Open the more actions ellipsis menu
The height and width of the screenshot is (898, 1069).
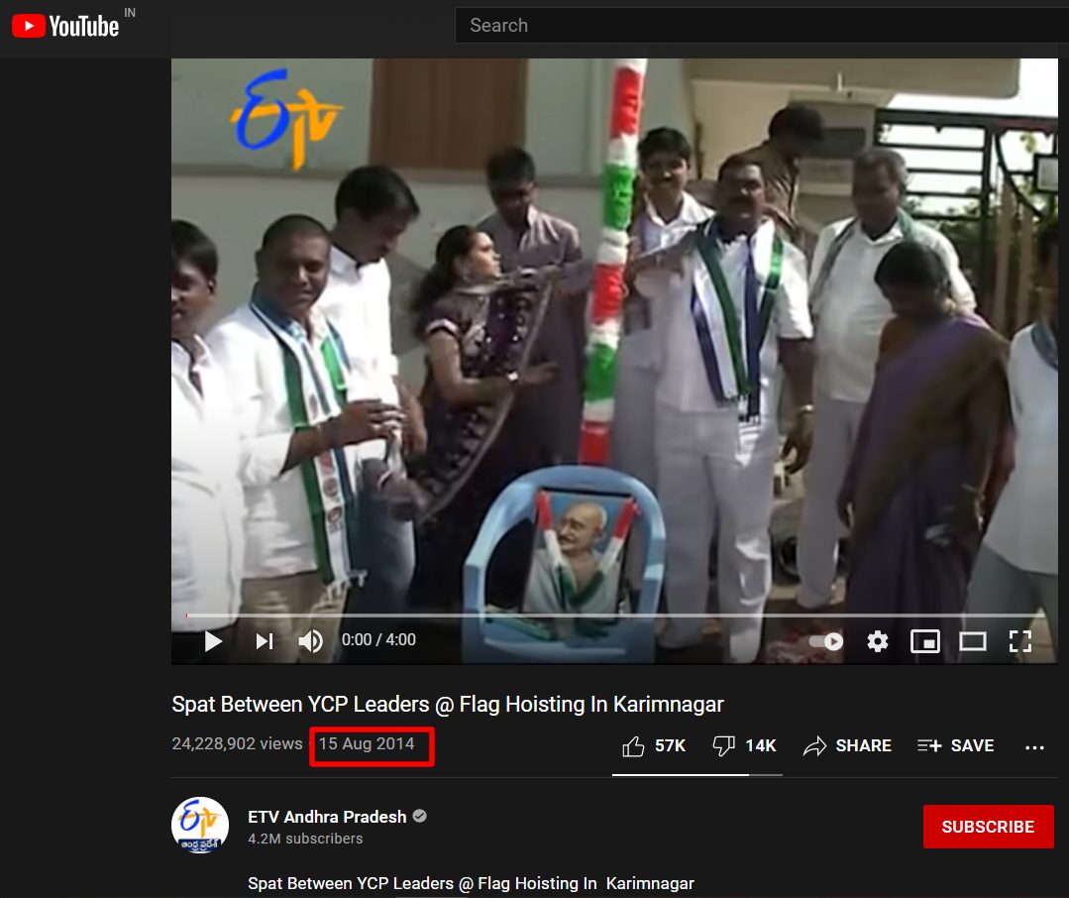click(x=1034, y=747)
